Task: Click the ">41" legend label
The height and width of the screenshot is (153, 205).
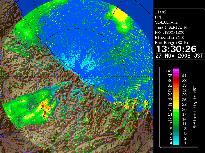Action: [169, 71]
